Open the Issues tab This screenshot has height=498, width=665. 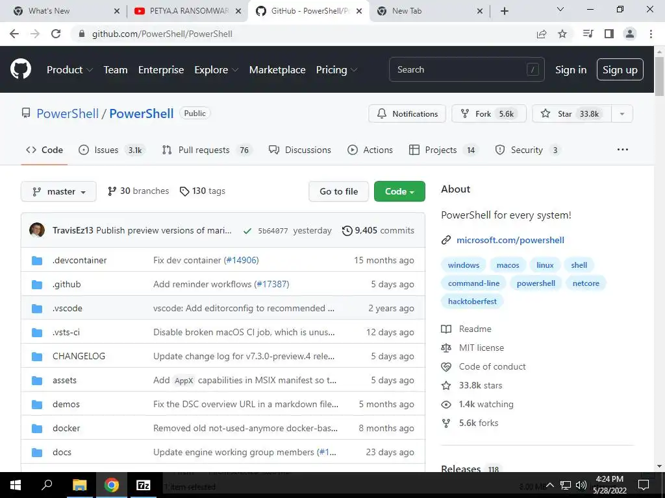(112, 150)
